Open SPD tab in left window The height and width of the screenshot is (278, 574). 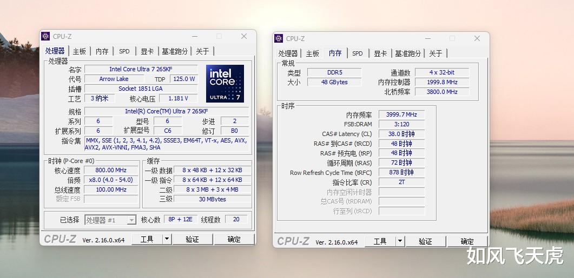[124, 51]
